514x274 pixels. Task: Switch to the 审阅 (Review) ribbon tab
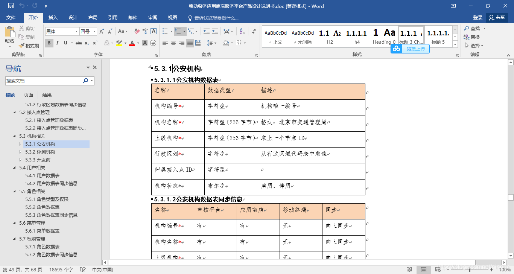(x=153, y=18)
